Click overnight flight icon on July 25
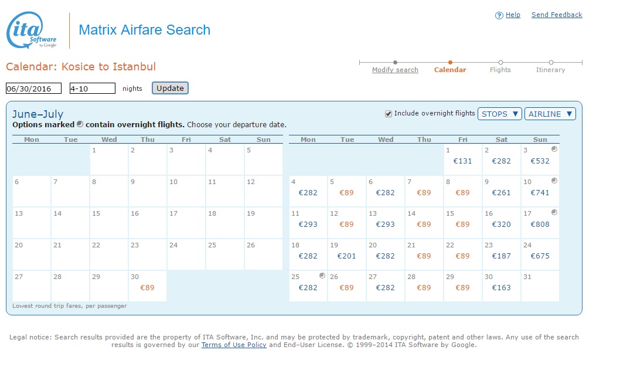This screenshot has height=367, width=620. click(322, 276)
